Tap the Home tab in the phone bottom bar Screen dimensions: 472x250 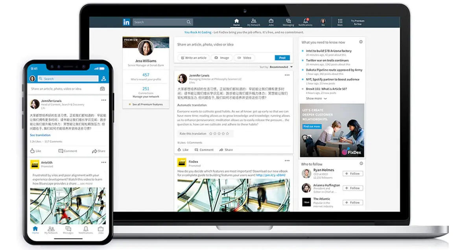35,230
